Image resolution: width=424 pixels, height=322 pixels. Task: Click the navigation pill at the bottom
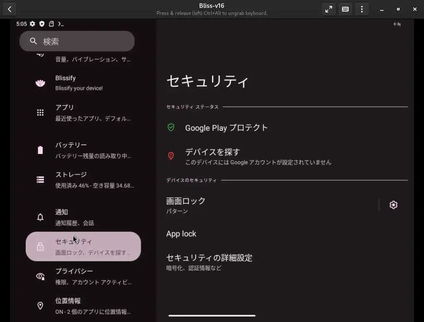point(212,315)
